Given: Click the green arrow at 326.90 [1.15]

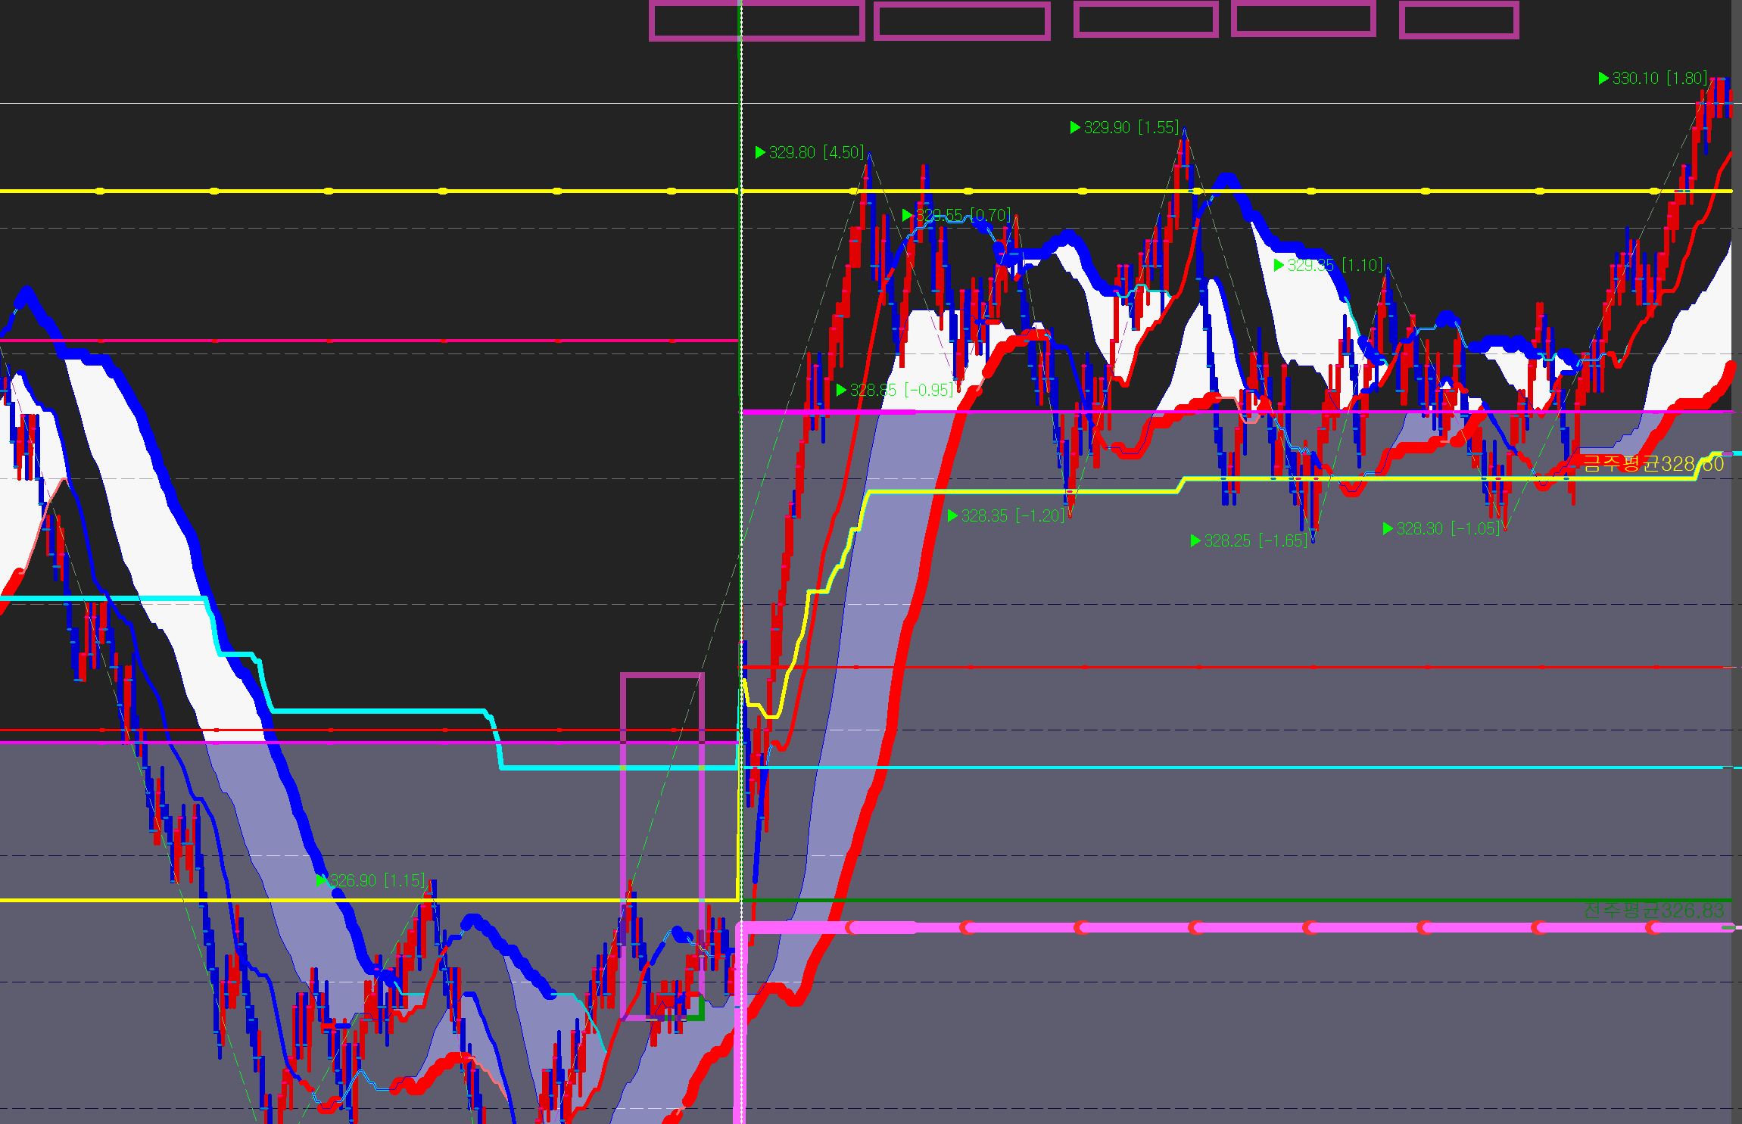Looking at the screenshot, I should point(321,880).
